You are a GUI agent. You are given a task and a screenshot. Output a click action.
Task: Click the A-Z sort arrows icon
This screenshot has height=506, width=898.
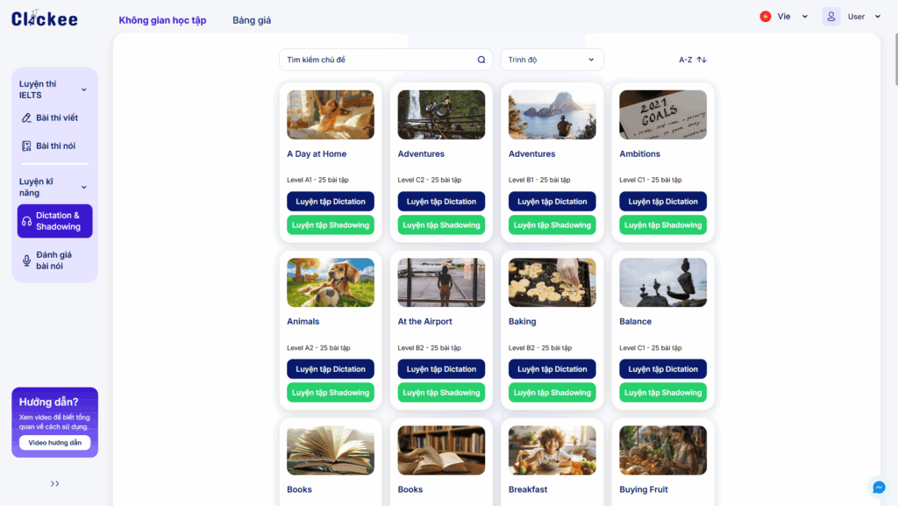click(x=702, y=60)
